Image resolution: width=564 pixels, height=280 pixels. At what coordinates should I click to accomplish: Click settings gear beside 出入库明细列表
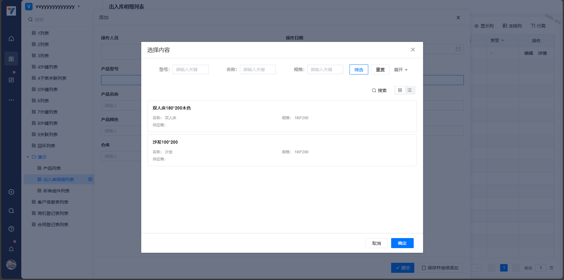pyautogui.click(x=90, y=179)
